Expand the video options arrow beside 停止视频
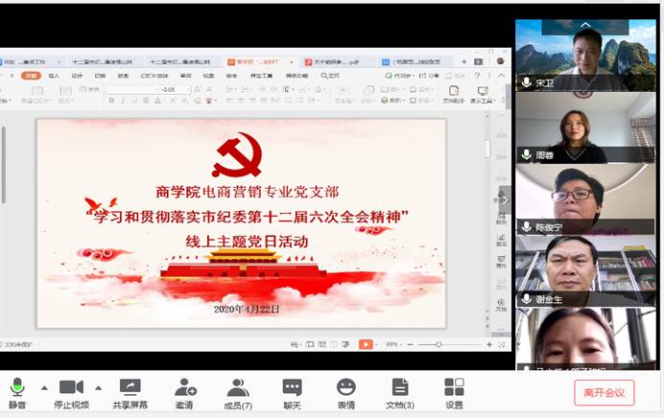The width and height of the screenshot is (664, 418). [x=98, y=387]
